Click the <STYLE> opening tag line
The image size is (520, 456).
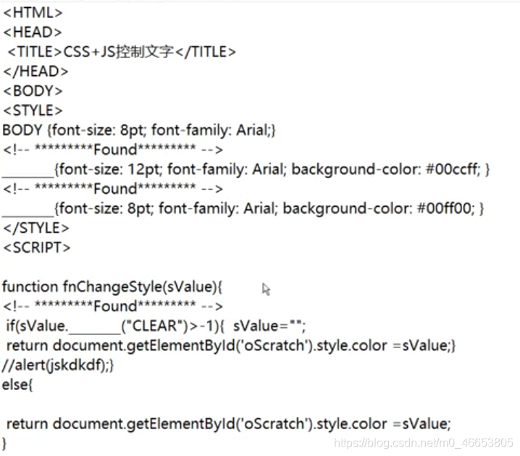tap(33, 110)
